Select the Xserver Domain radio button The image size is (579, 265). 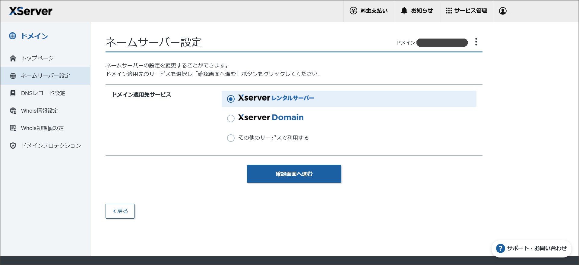(x=231, y=118)
